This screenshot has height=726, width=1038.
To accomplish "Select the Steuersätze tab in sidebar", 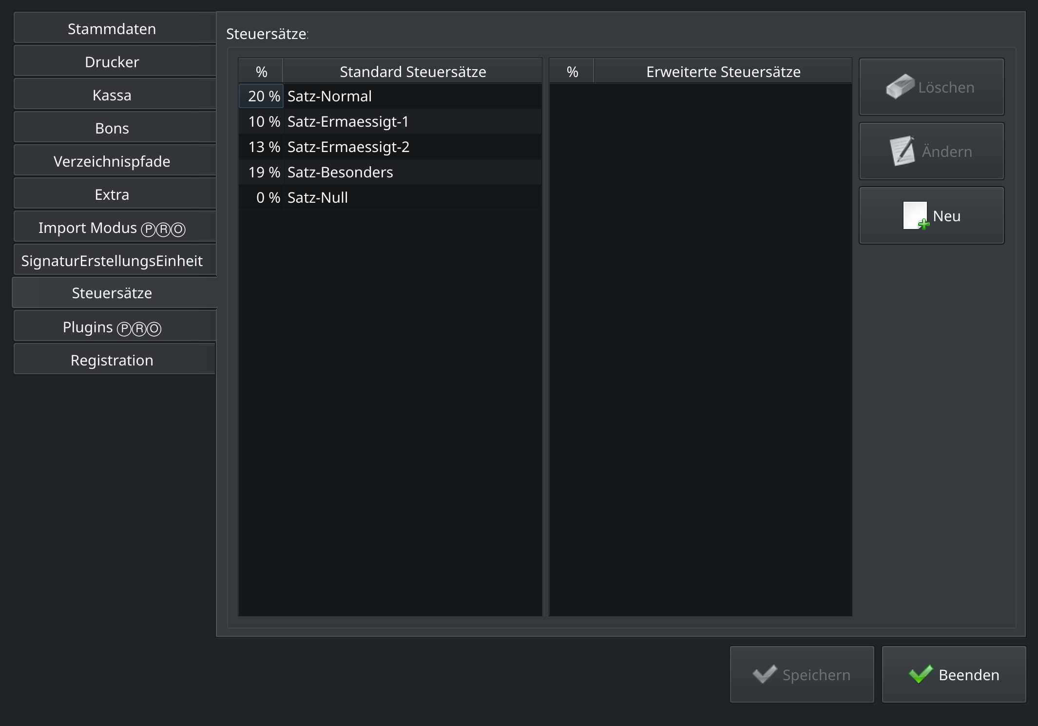I will pyautogui.click(x=115, y=293).
